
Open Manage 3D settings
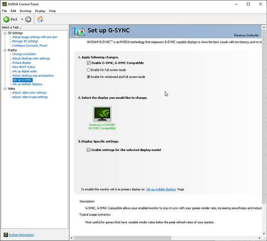coord(25,41)
